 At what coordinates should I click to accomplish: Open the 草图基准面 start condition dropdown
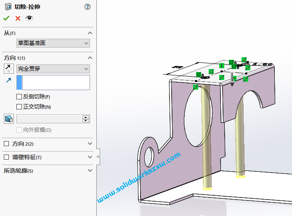click(x=53, y=43)
